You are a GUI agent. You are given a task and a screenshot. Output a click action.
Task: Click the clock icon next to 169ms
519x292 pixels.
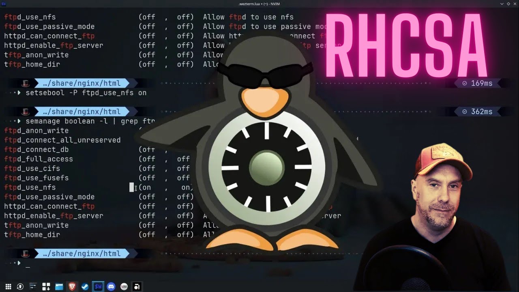[465, 84]
